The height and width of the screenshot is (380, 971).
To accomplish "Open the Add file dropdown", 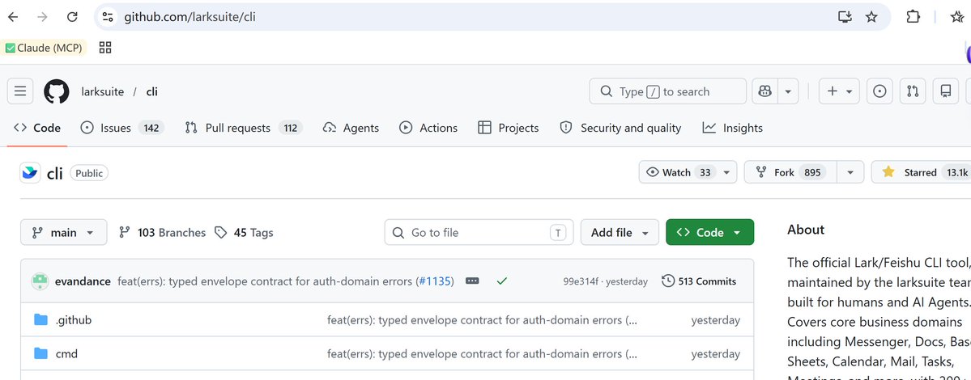I will click(x=620, y=232).
